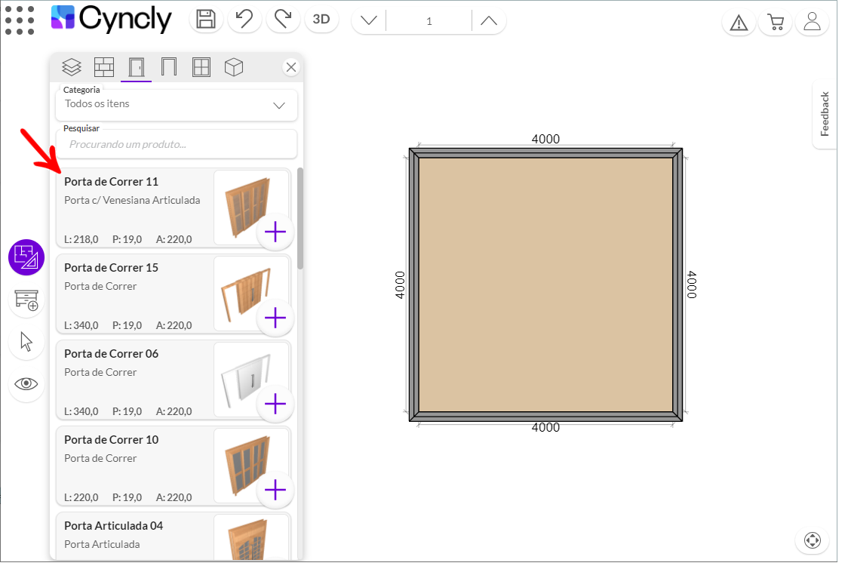The width and height of the screenshot is (845, 569).
Task: Click the 'Porta de Correr 10' title
Action: (x=112, y=440)
